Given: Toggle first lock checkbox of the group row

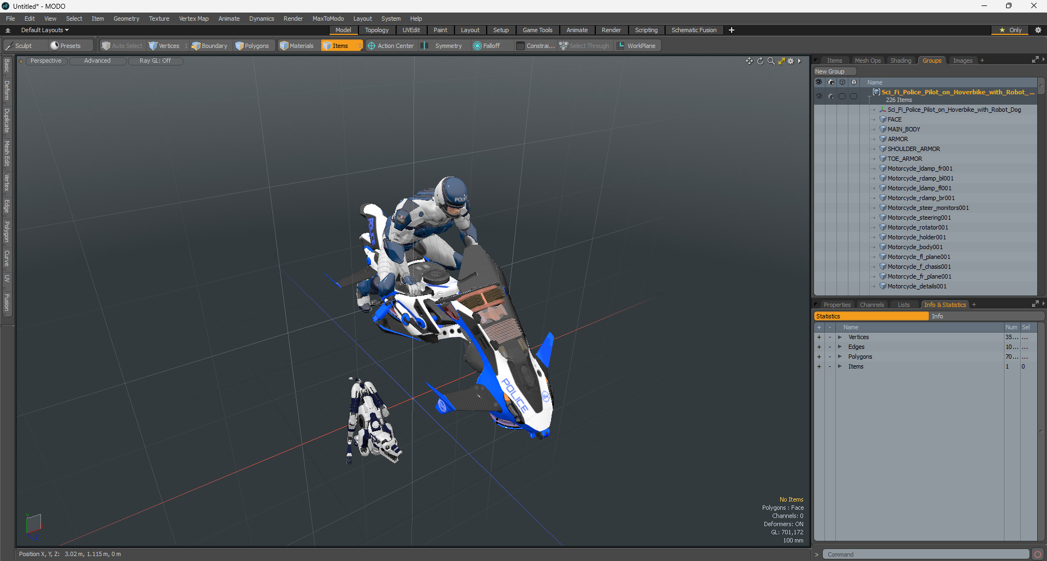Looking at the screenshot, I should [842, 96].
